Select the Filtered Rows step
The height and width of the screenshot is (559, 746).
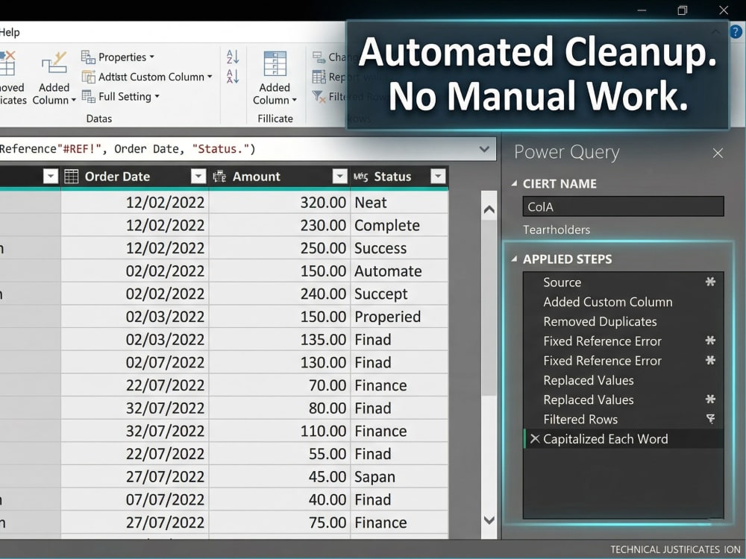pyautogui.click(x=623, y=419)
